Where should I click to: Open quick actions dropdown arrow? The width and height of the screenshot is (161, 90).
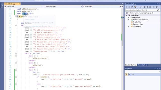(21, 16)
